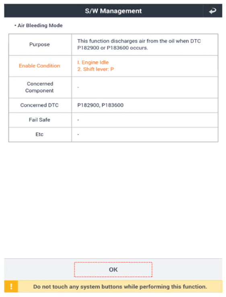This screenshot has height=297, width=226.
Task: Select the P182900, P183600 DTC value
Action: [101, 105]
